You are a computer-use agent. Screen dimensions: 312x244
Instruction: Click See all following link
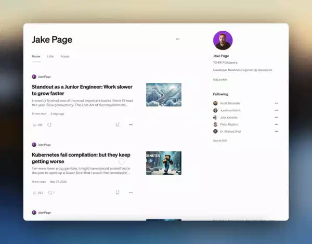pyautogui.click(x=220, y=140)
